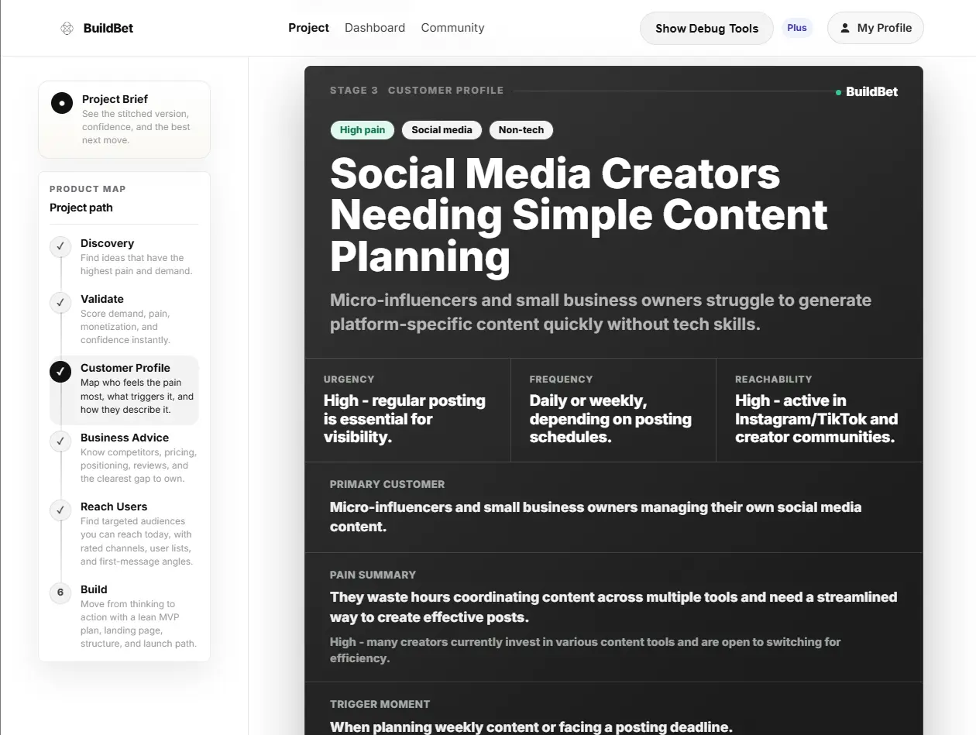Click the Social Media Creators headline
The width and height of the screenshot is (976, 735).
pyautogui.click(x=579, y=215)
